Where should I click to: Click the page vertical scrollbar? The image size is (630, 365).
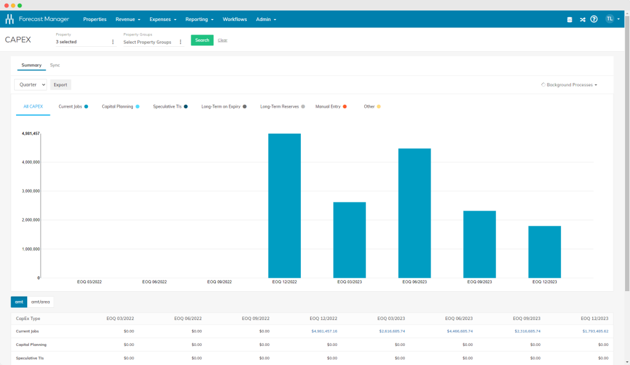point(627,153)
